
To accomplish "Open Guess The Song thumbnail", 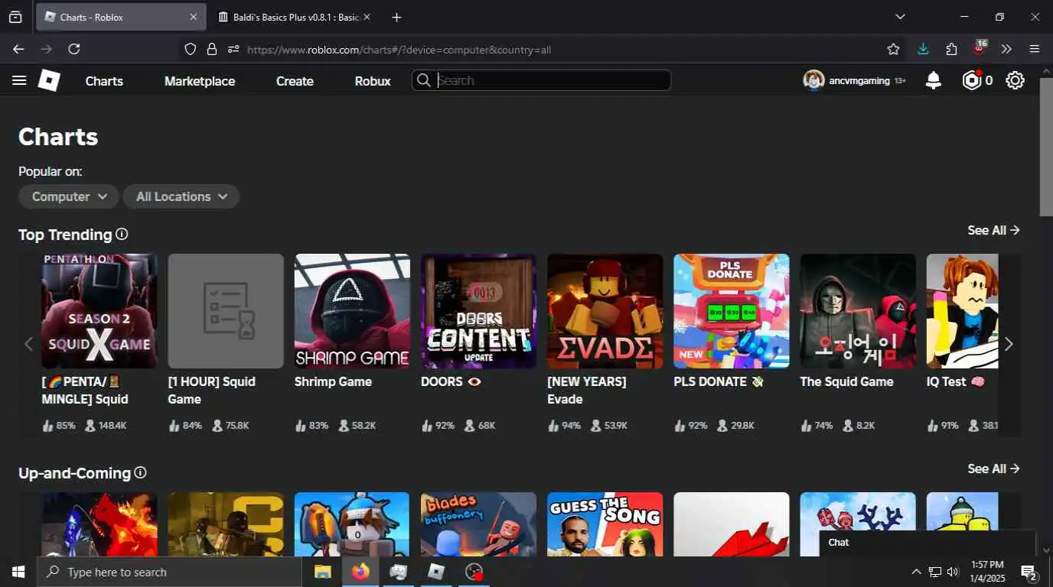I will tap(605, 524).
